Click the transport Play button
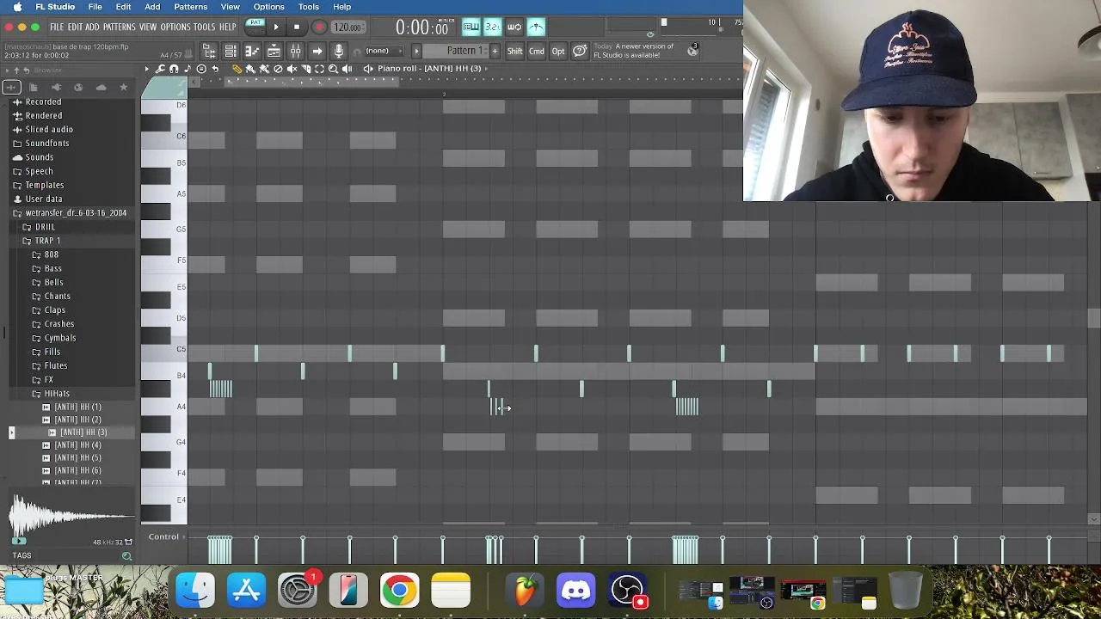Viewport: 1101px width, 619px height. coord(276,28)
